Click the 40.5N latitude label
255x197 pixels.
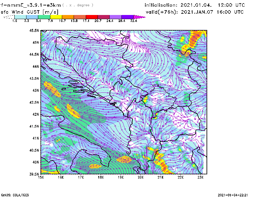click(x=34, y=150)
